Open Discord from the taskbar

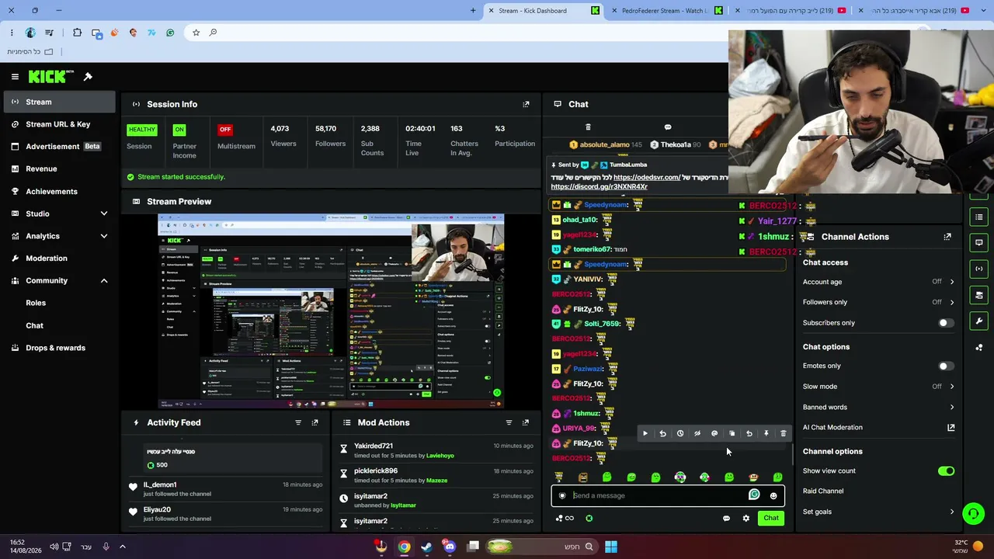[x=450, y=547]
